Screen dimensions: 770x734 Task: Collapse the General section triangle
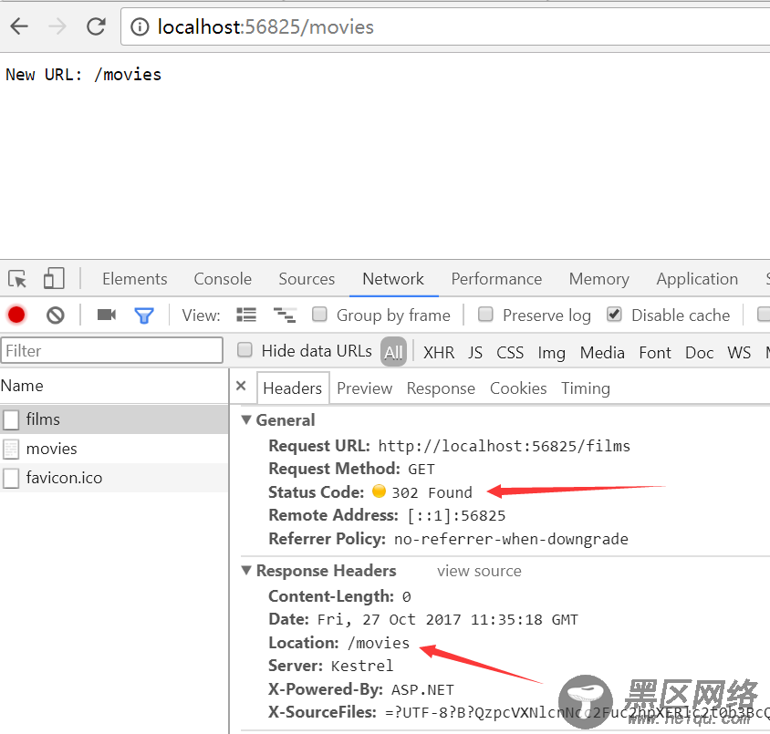tap(246, 419)
